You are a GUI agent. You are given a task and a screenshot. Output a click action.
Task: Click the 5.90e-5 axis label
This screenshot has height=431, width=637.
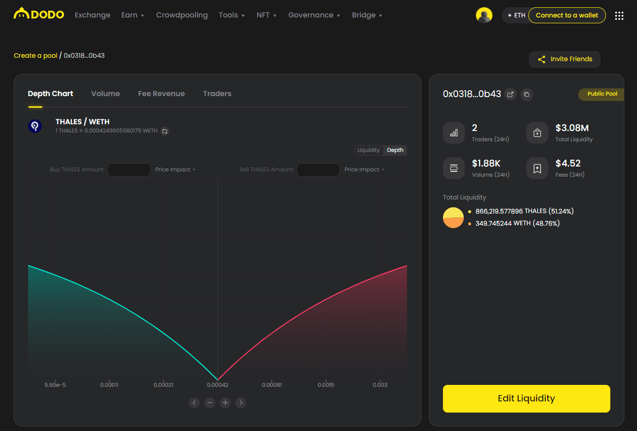pyautogui.click(x=55, y=385)
